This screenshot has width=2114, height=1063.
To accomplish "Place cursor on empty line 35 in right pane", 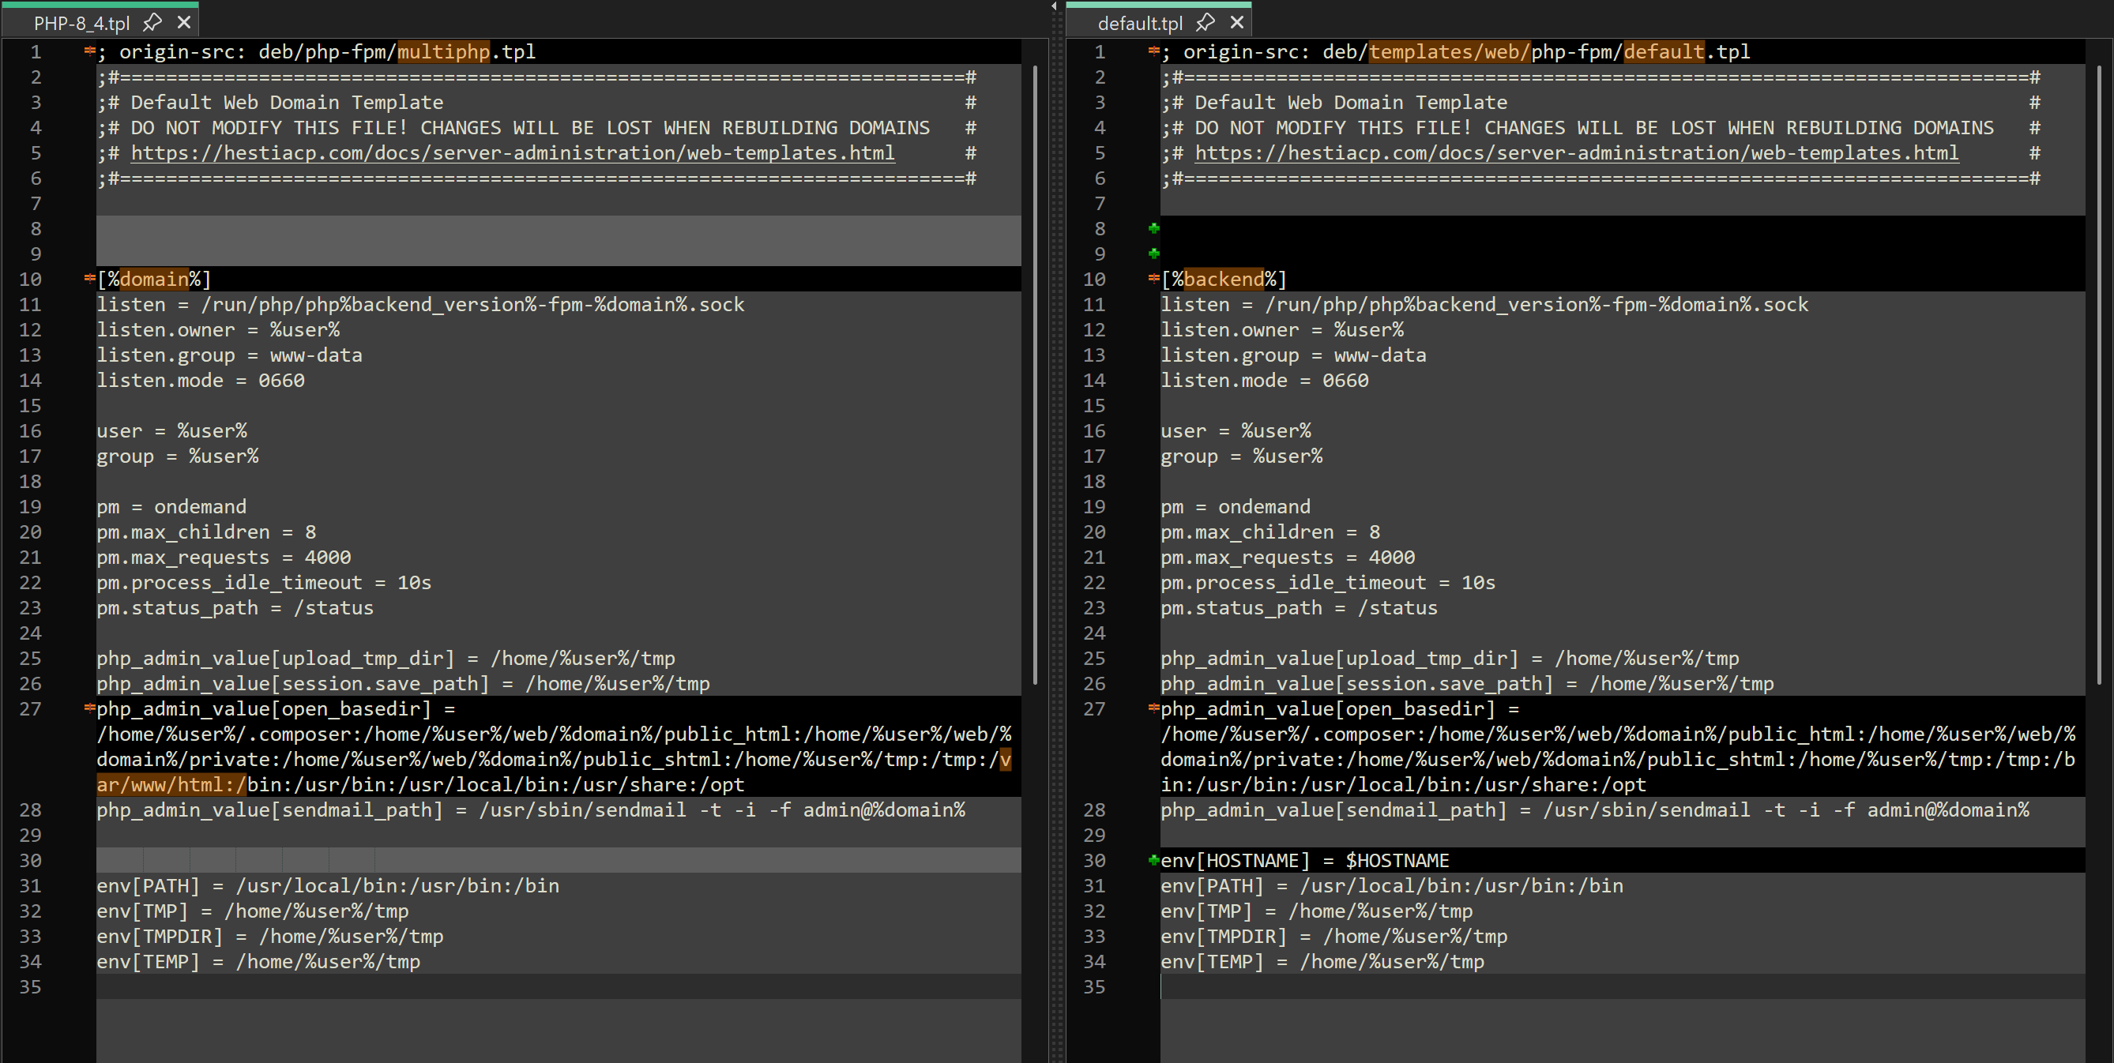I will coord(1395,986).
